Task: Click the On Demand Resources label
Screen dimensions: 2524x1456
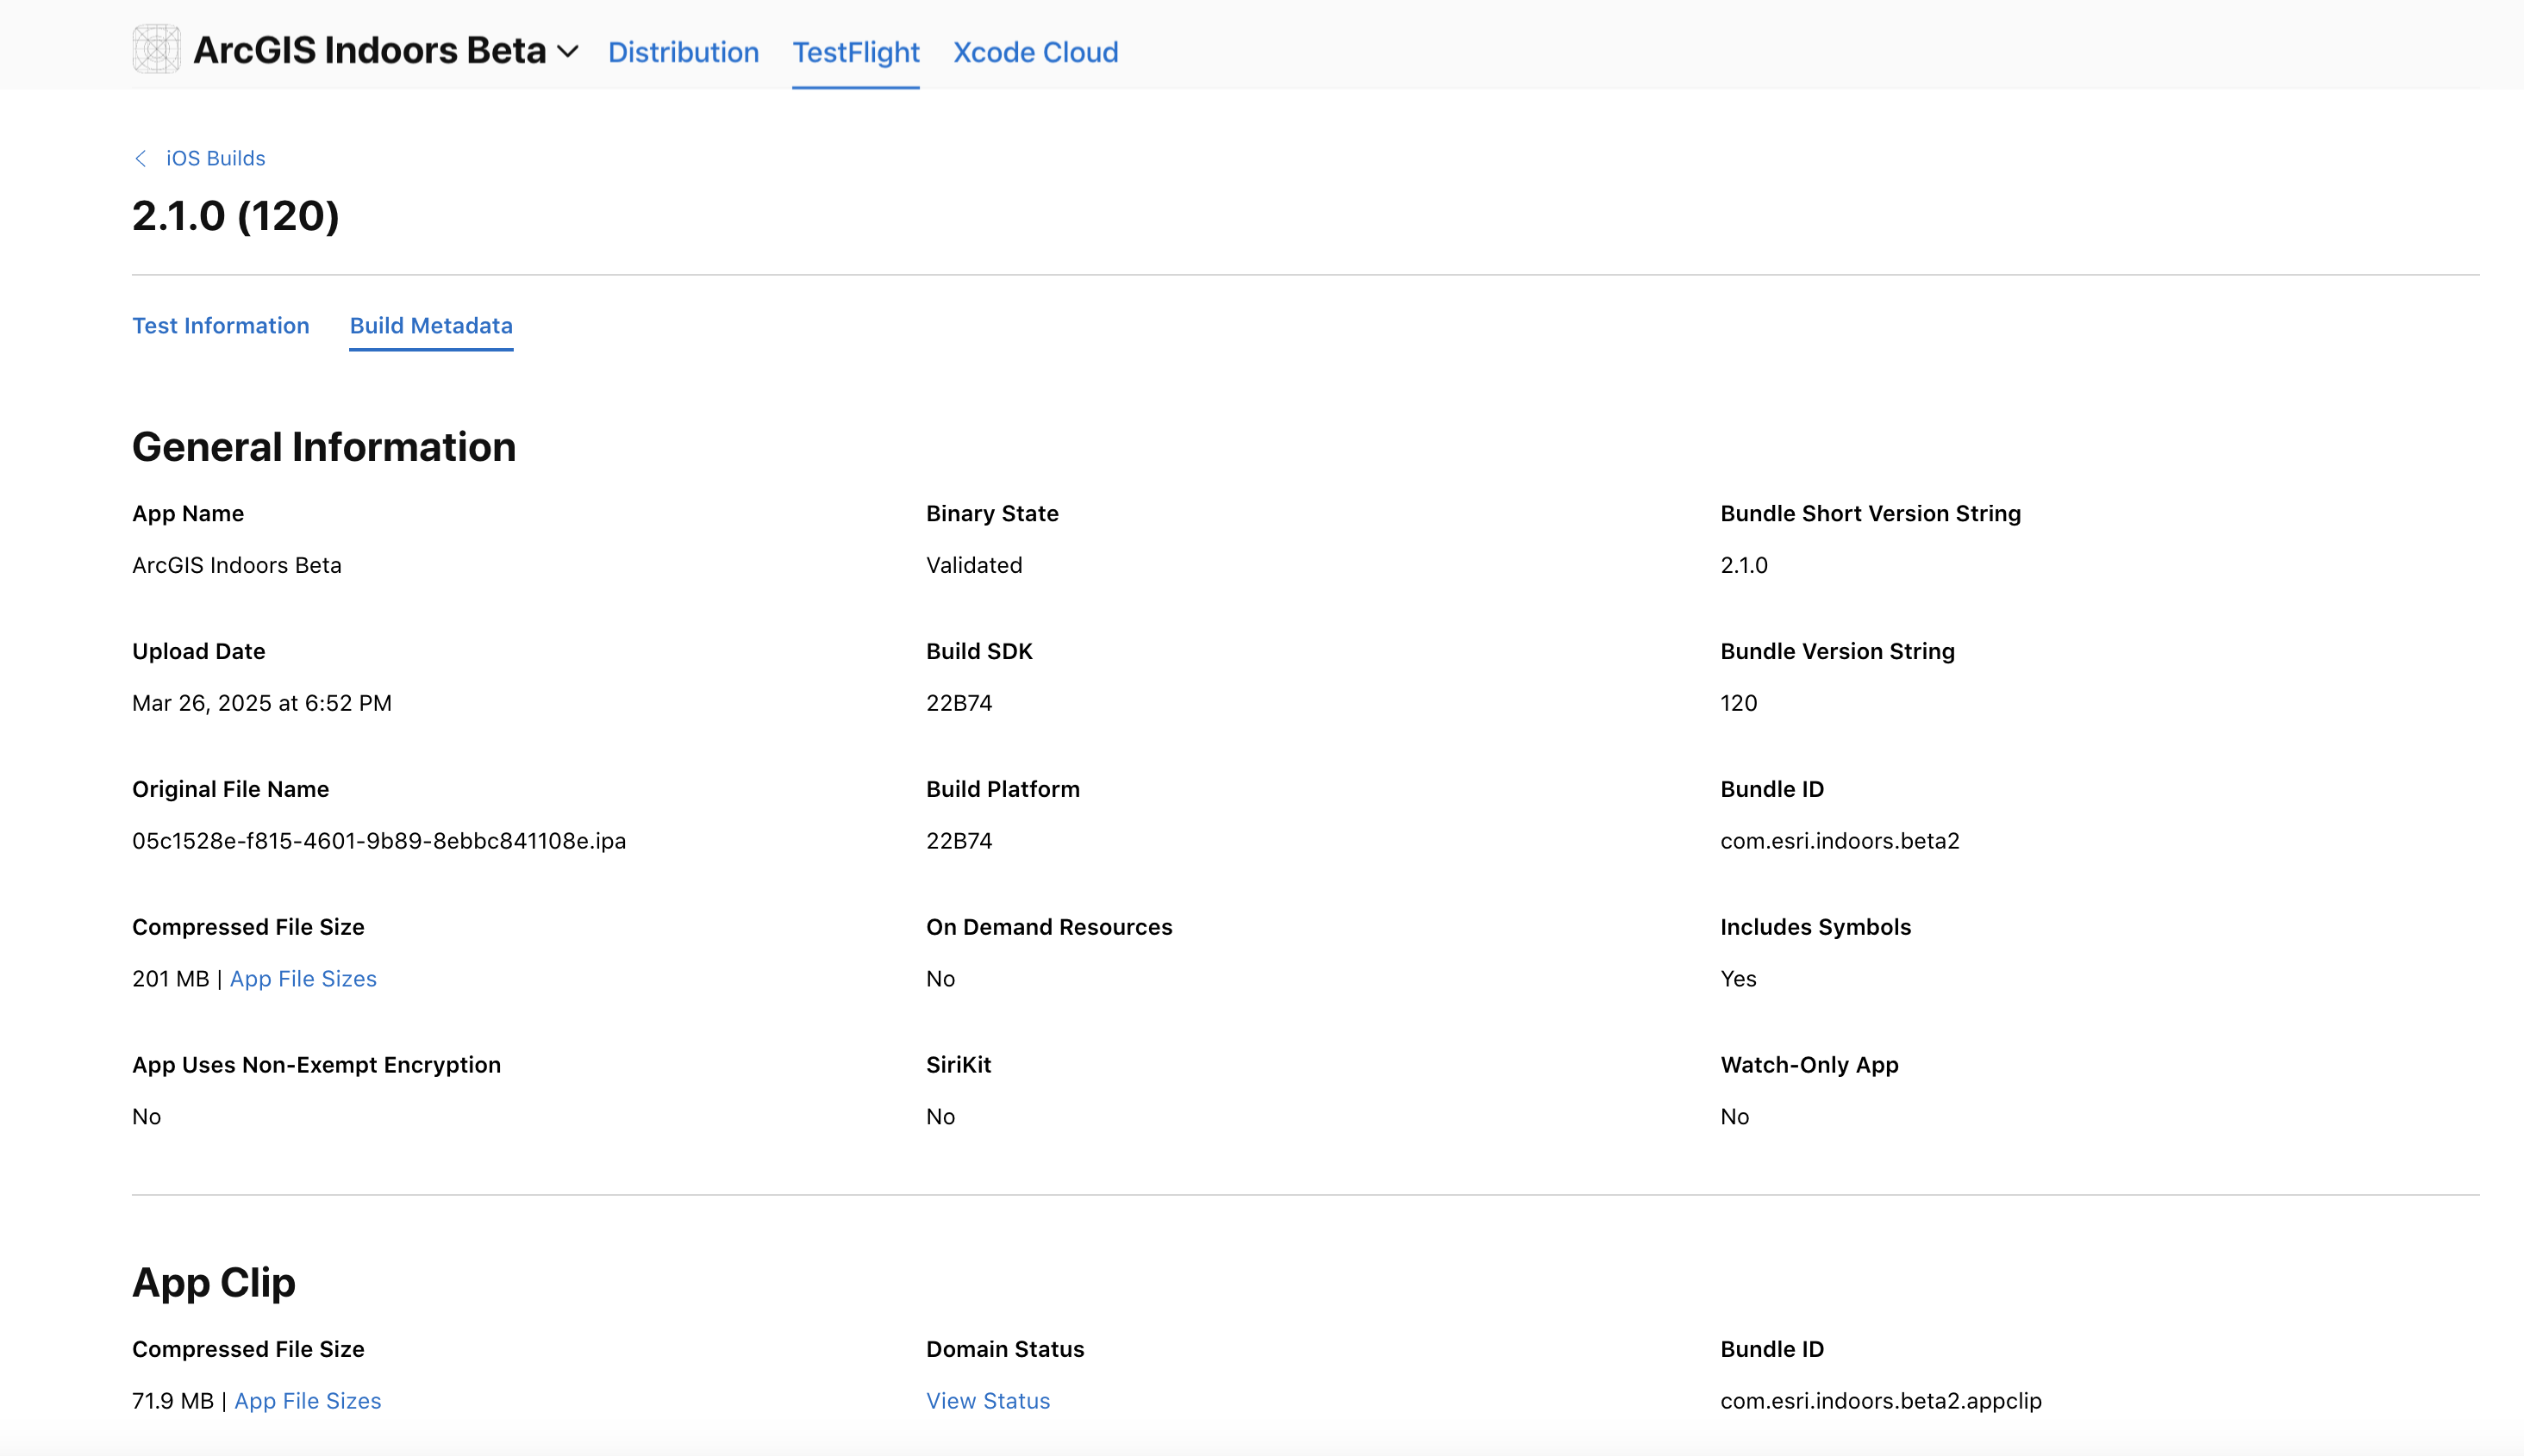Action: tap(1049, 927)
